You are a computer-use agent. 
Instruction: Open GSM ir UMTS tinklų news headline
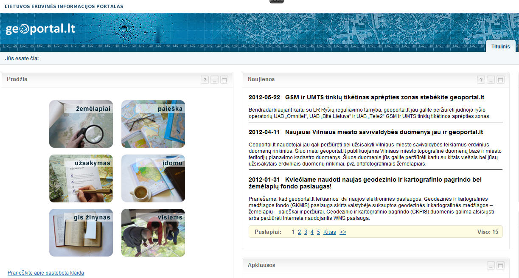pos(384,97)
